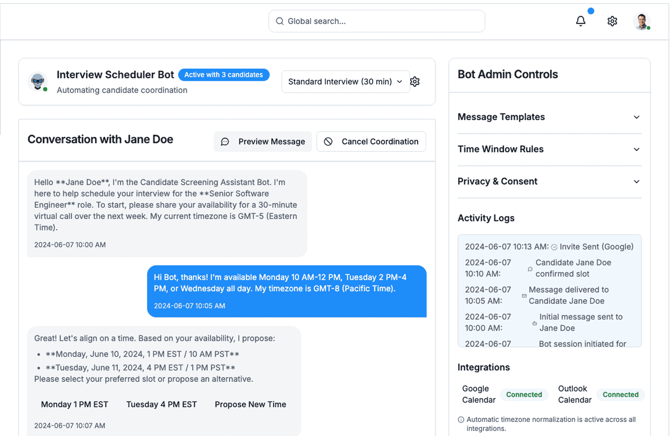Click the user profile avatar
This screenshot has height=436, width=670.
click(641, 21)
